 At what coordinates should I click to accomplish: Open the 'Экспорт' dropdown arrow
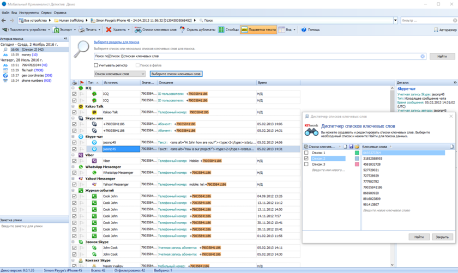[x=75, y=30]
